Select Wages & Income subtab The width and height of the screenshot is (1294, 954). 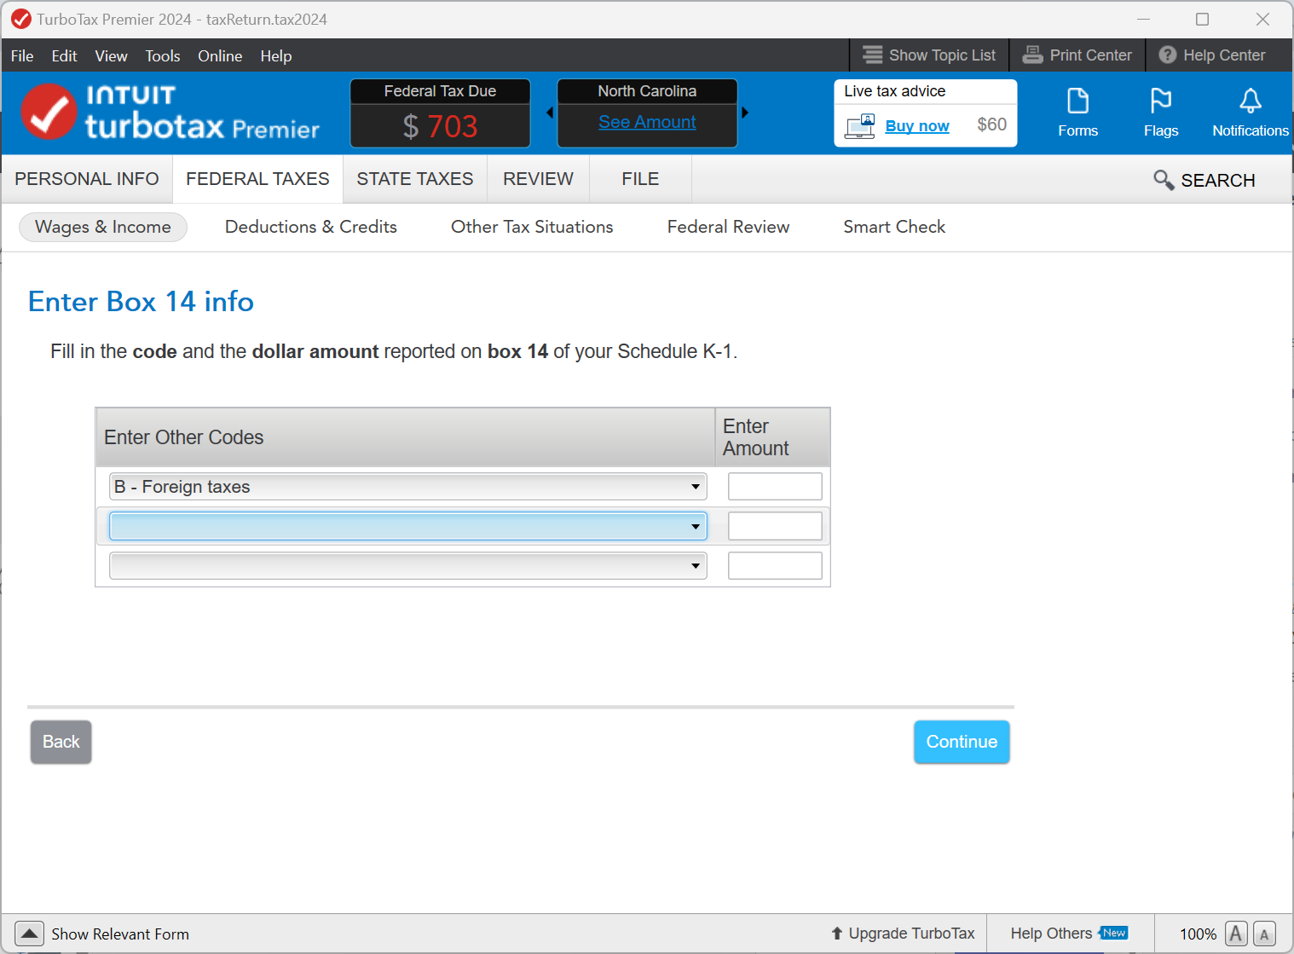(x=103, y=227)
